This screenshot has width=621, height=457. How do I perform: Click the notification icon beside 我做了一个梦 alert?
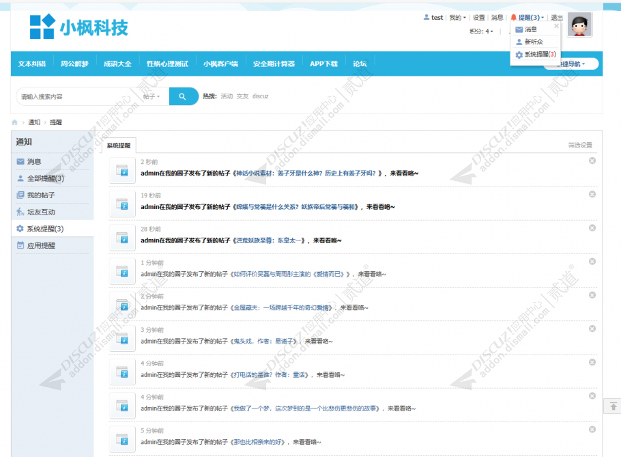[122, 406]
